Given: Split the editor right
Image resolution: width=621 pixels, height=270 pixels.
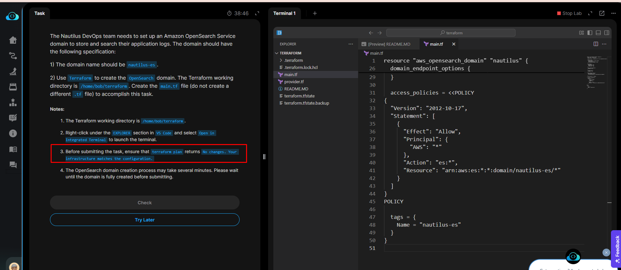Looking at the screenshot, I should click(x=596, y=44).
